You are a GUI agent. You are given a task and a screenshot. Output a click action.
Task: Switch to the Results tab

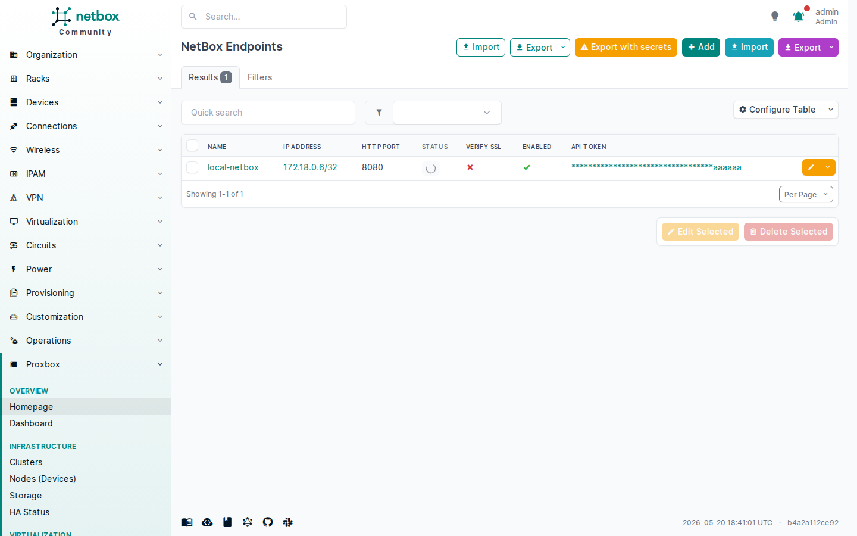(x=210, y=77)
